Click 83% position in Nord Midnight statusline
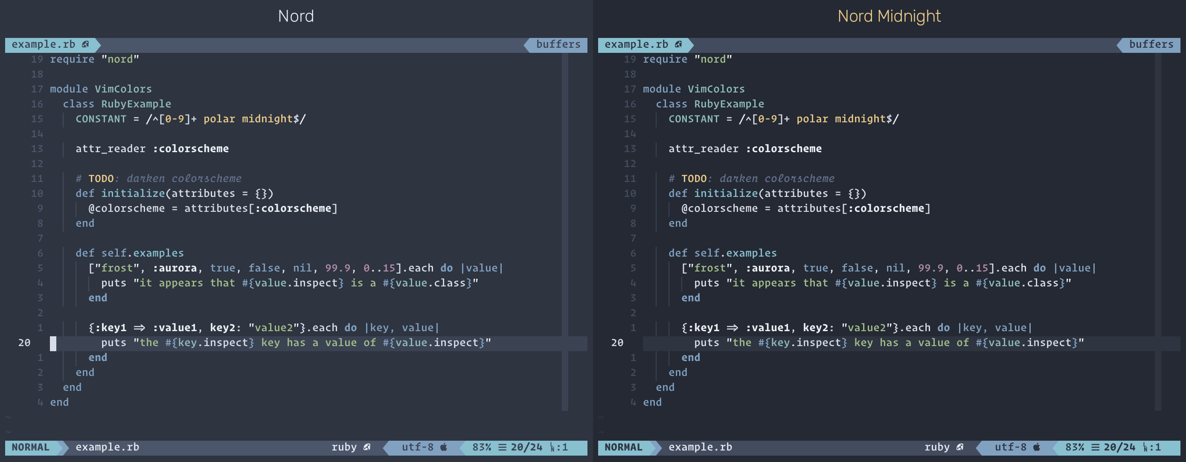The image size is (1186, 462). point(1075,447)
